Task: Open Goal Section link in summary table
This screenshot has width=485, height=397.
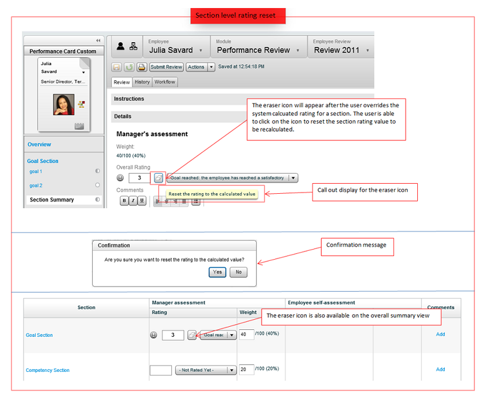Action: coord(40,335)
